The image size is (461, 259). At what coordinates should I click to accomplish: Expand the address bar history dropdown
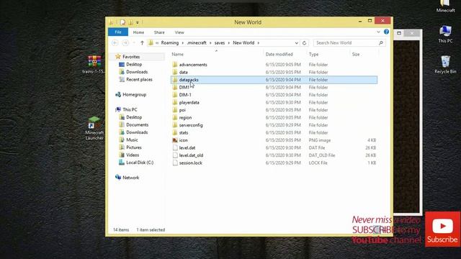[296, 43]
